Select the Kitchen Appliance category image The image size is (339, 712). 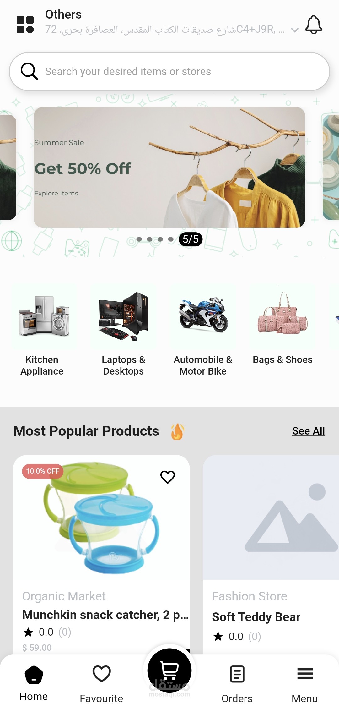coord(44,316)
